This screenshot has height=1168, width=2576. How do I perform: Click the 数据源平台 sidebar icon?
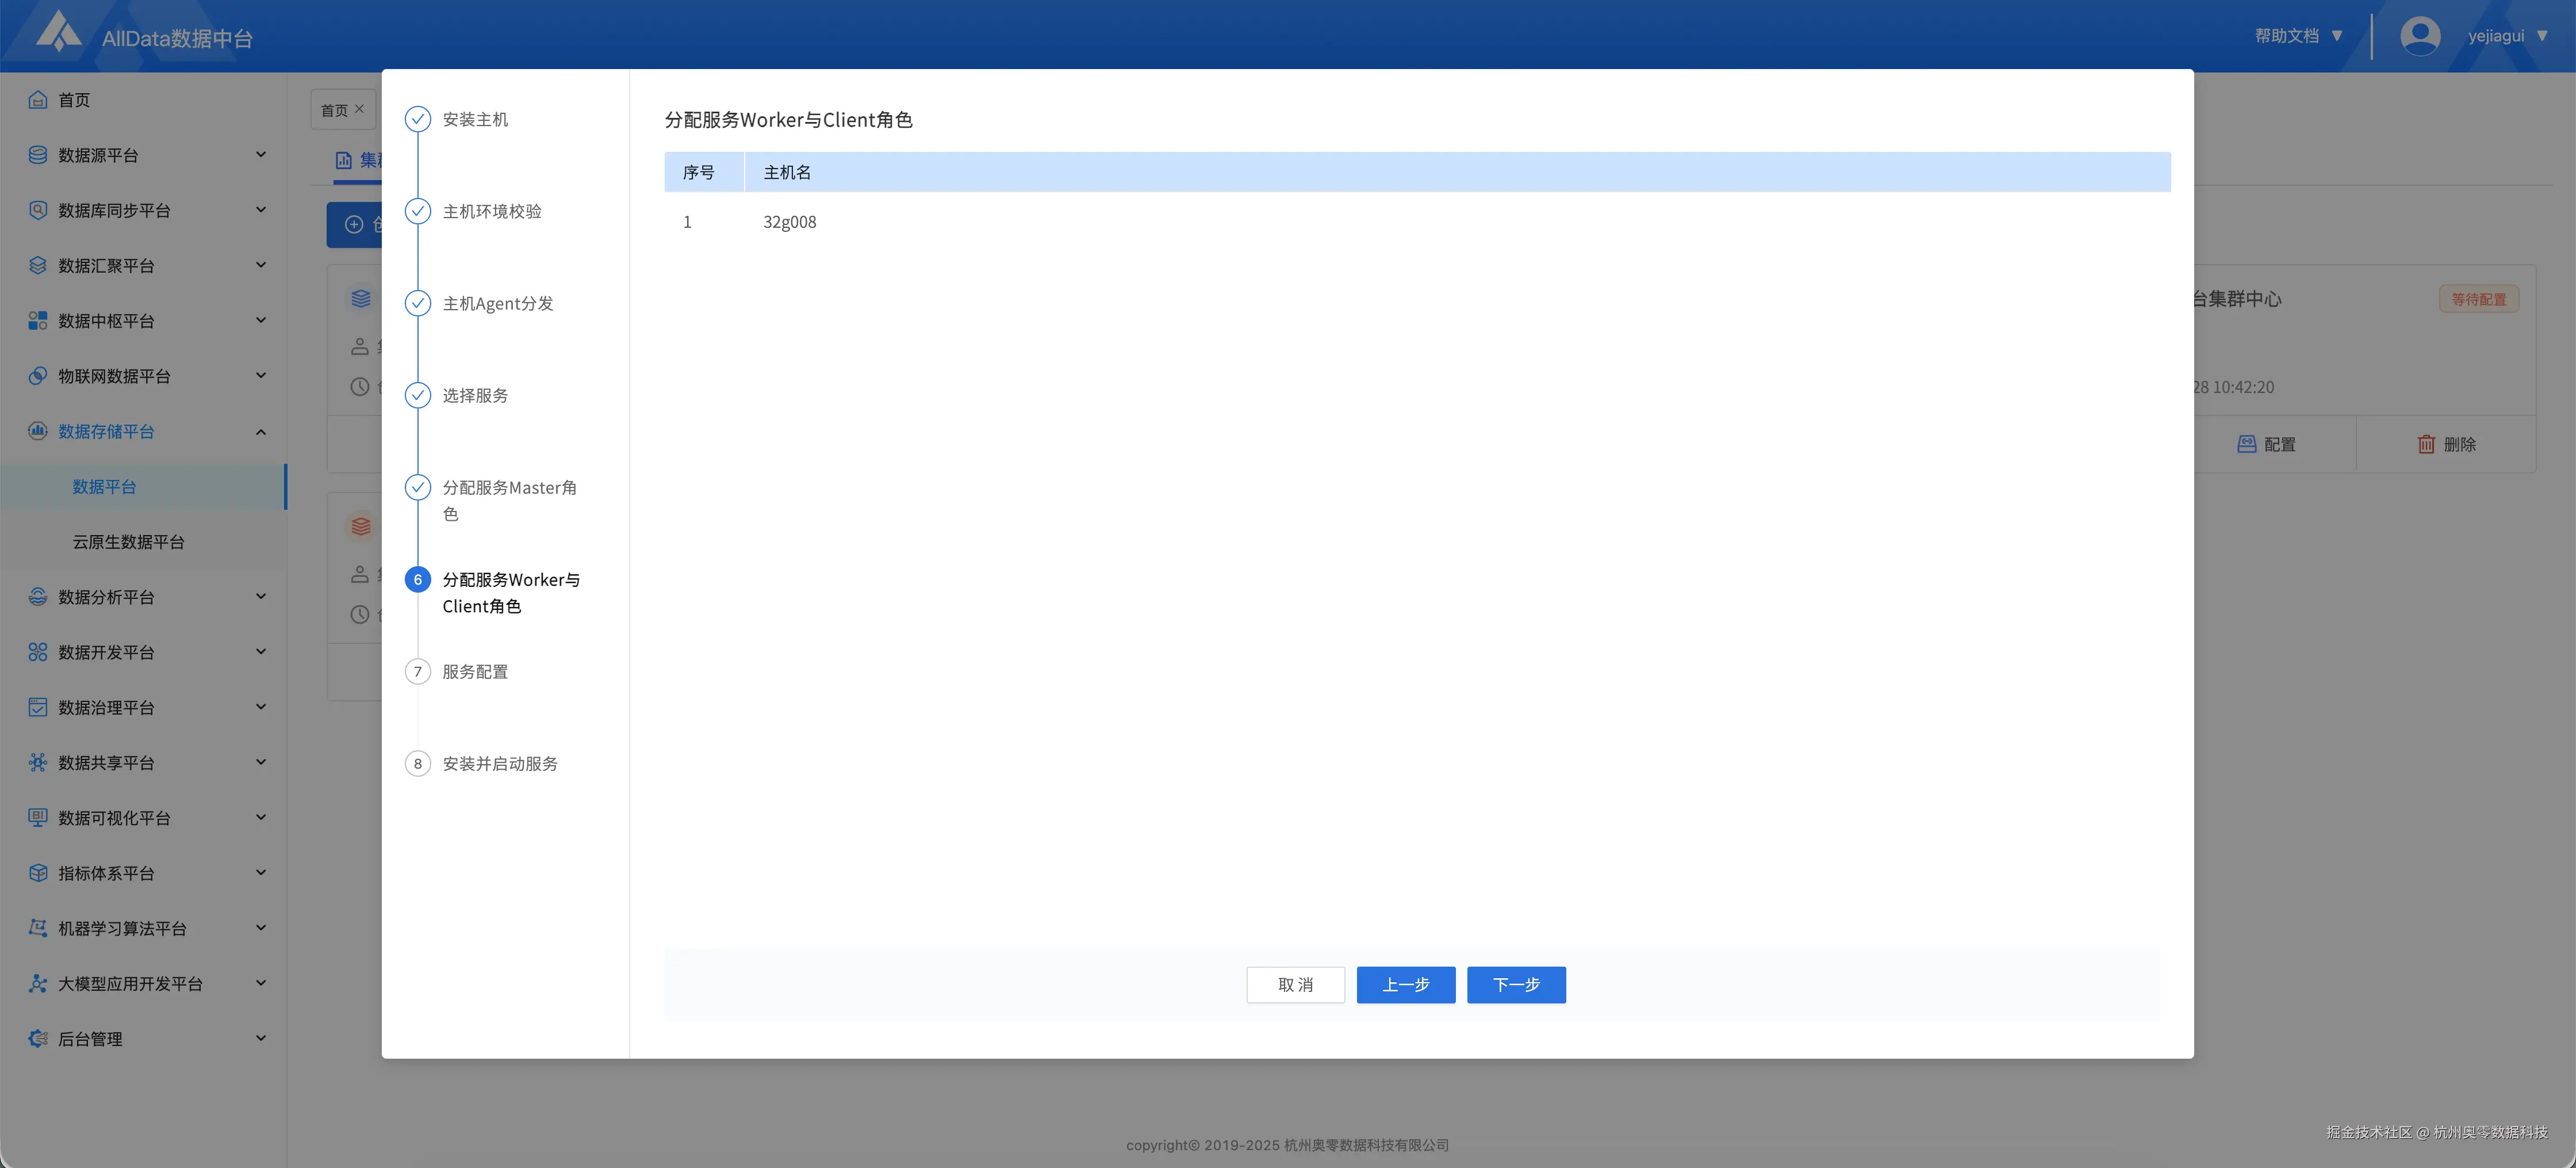click(x=38, y=155)
